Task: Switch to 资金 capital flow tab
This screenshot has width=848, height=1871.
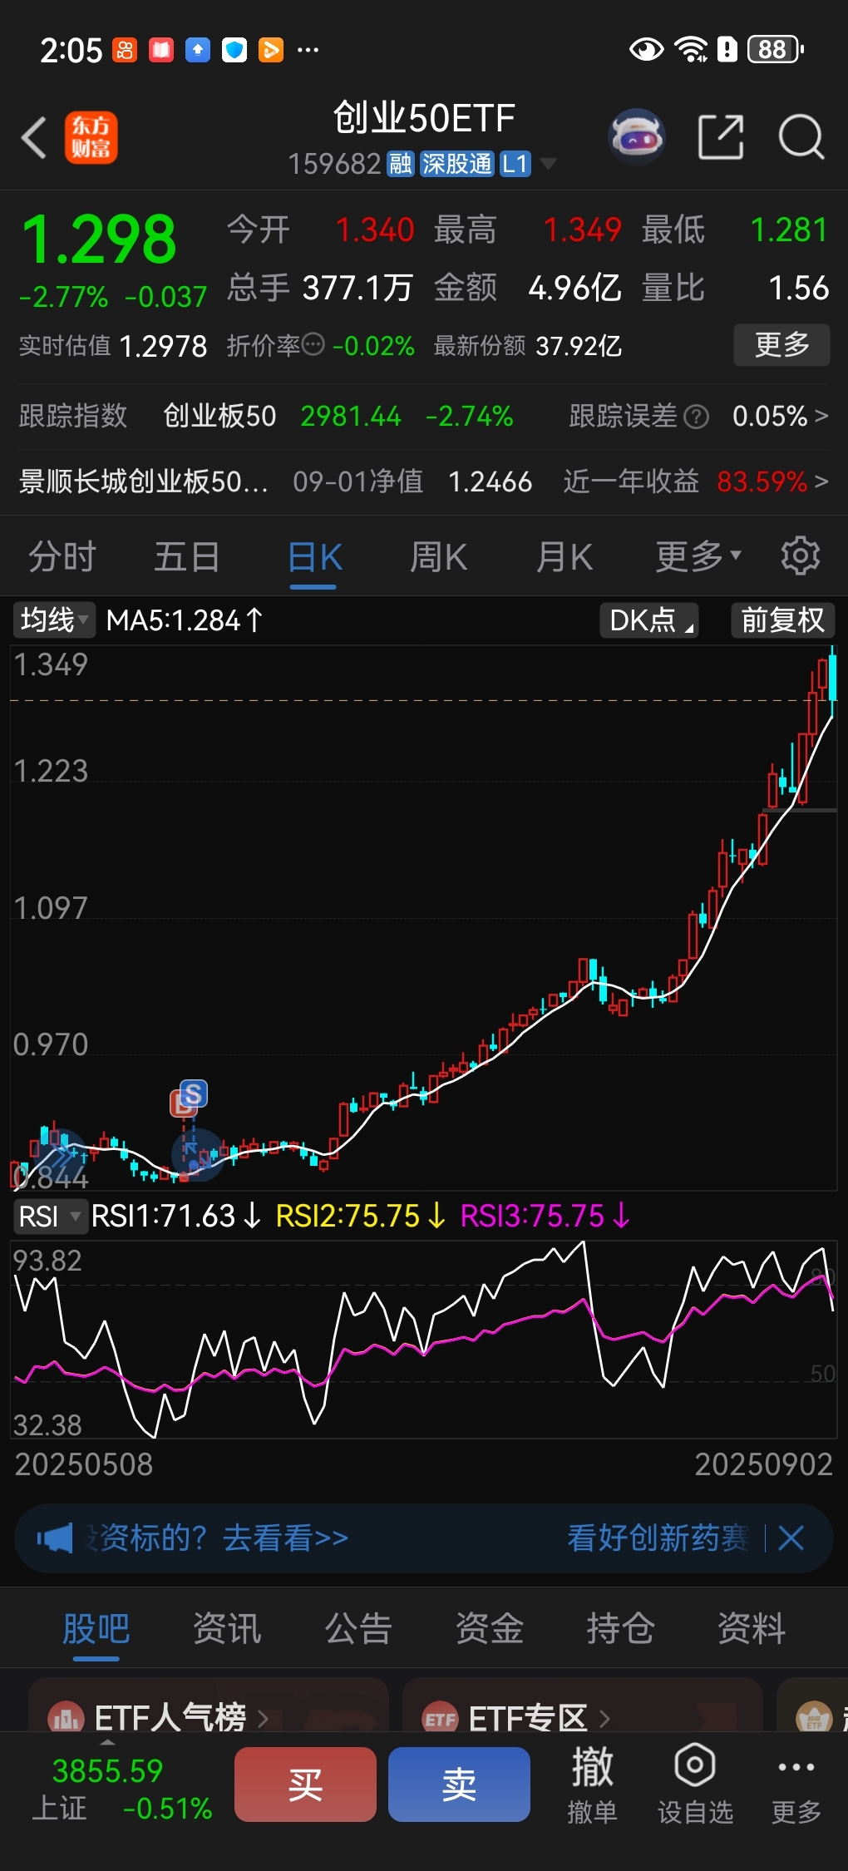Action: [x=490, y=1628]
